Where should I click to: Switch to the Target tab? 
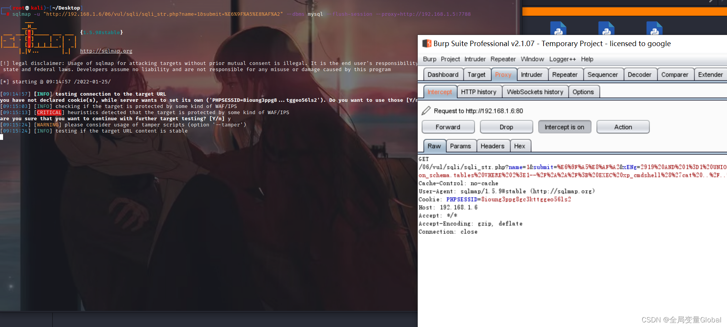[477, 75]
